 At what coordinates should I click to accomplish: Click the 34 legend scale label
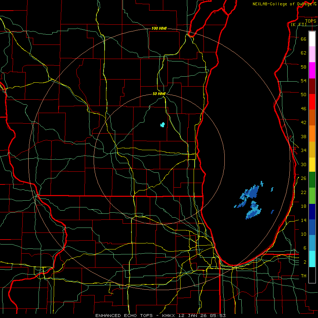[x=304, y=150]
